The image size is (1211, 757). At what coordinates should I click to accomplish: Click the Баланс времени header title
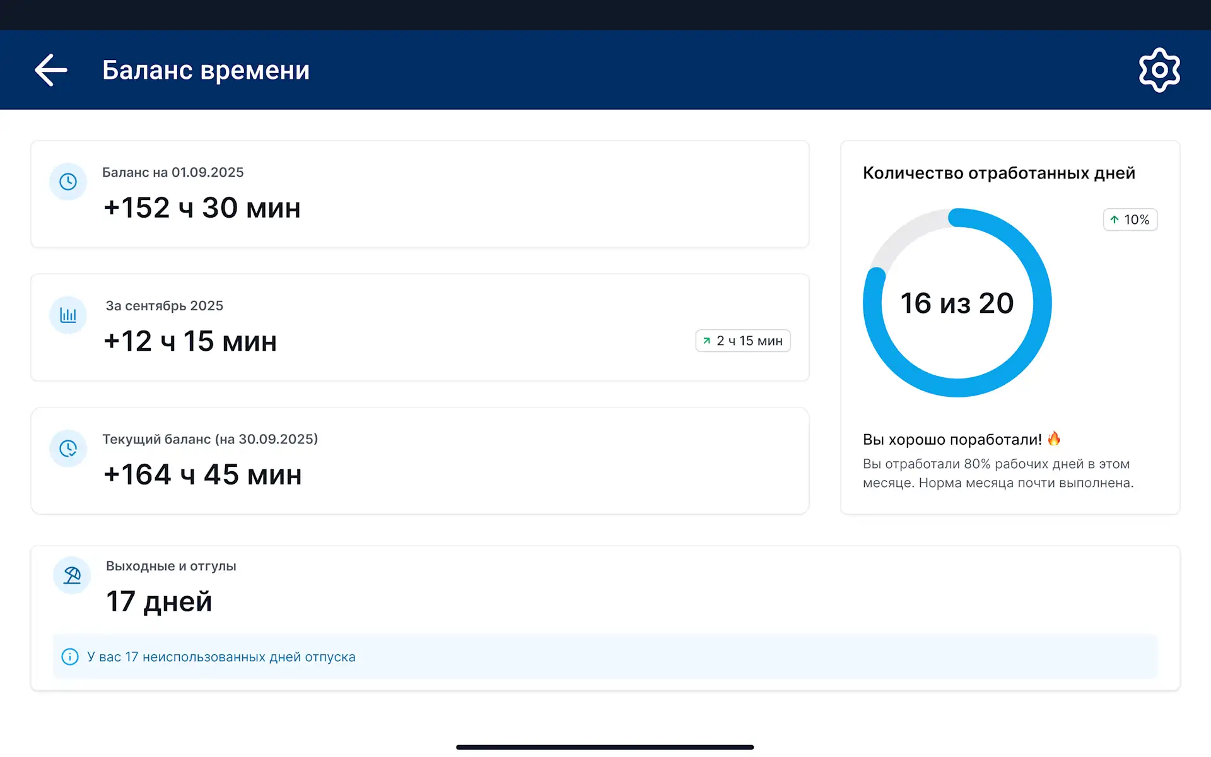(206, 70)
